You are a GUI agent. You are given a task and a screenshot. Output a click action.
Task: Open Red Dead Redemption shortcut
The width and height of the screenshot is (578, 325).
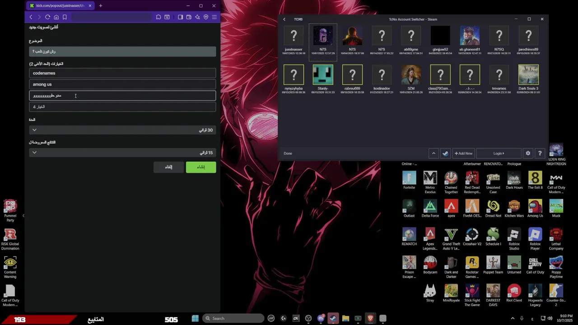click(x=472, y=182)
